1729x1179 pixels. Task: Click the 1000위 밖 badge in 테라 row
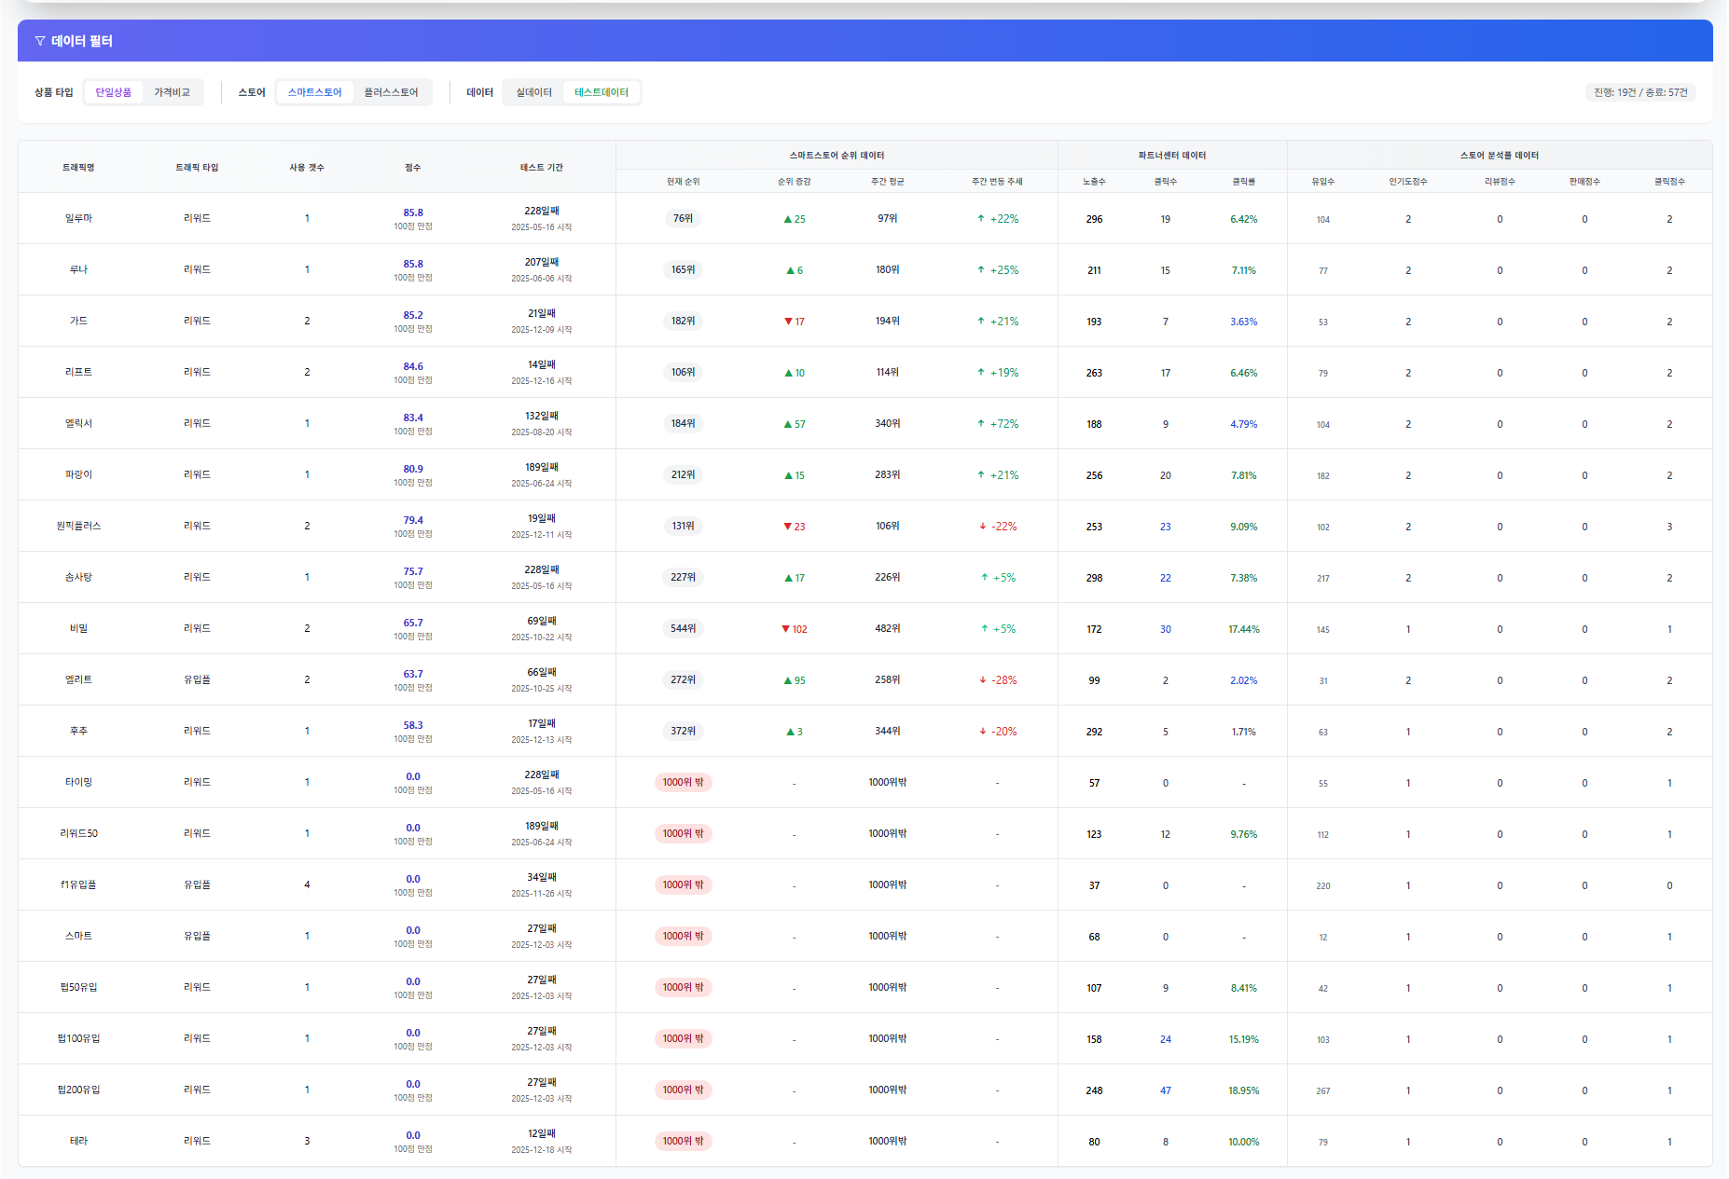(684, 1141)
